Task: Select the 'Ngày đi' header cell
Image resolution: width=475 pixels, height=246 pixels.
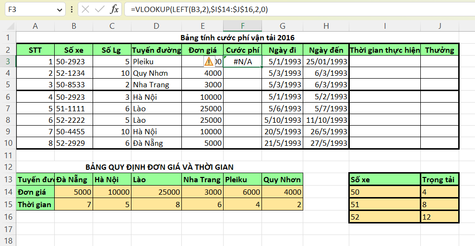Action: [282, 50]
